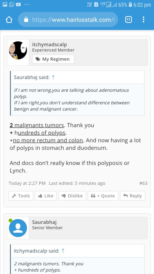Tap the WhatsApp notification icon in status bar
The width and height of the screenshot is (154, 274).
pyautogui.click(x=11, y=5)
